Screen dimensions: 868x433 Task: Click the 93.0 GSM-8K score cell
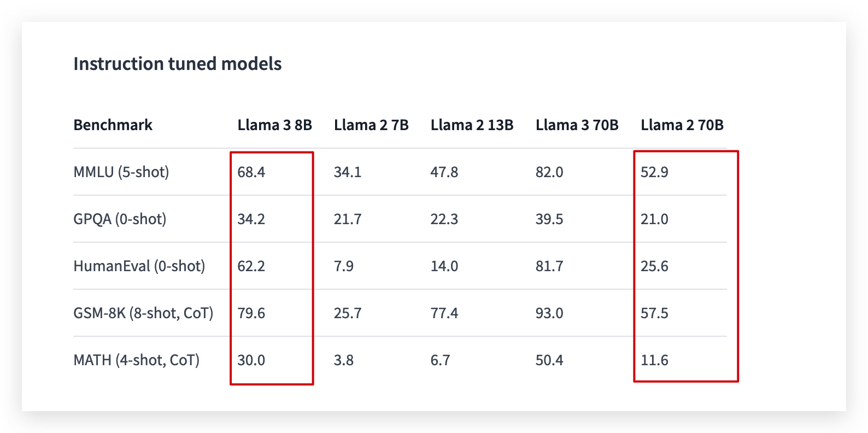tap(549, 313)
